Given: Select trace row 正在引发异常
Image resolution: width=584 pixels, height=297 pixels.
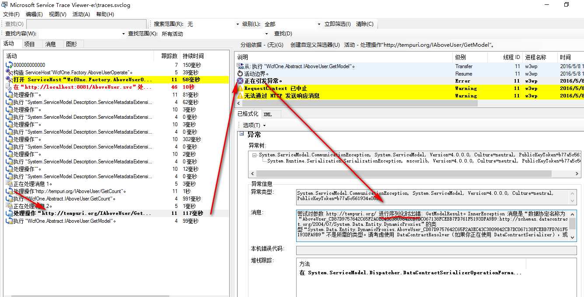Looking at the screenshot, I should pyautogui.click(x=409, y=81).
